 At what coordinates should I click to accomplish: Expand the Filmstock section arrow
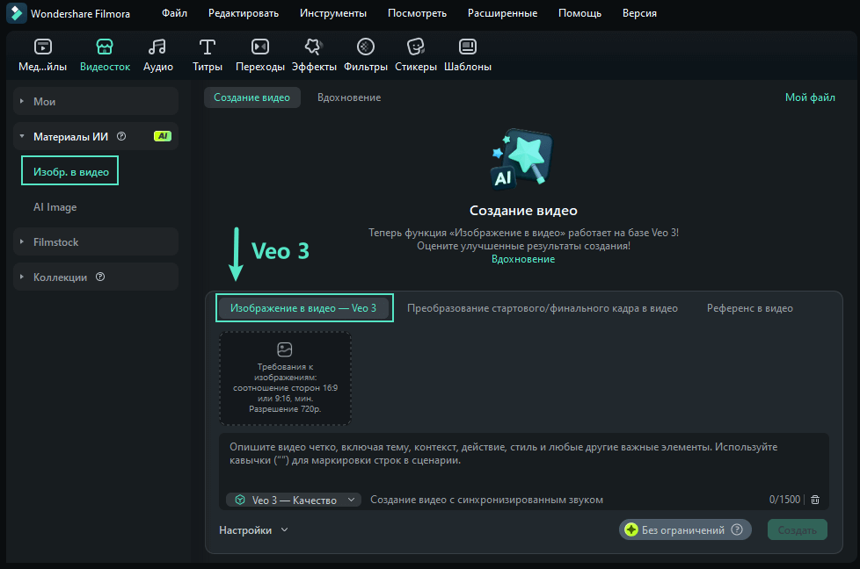coord(22,241)
